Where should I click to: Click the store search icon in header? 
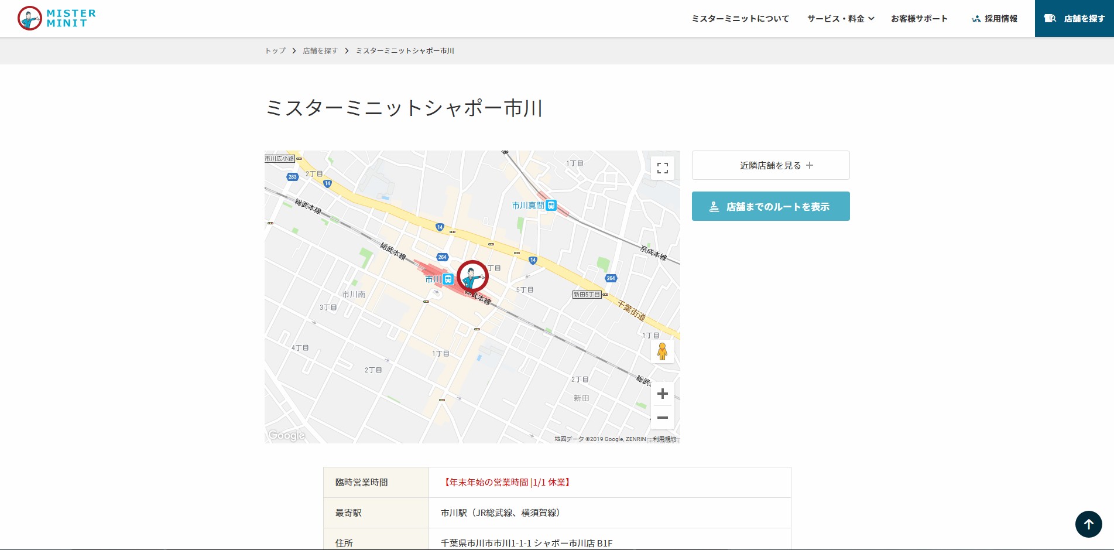point(1050,19)
